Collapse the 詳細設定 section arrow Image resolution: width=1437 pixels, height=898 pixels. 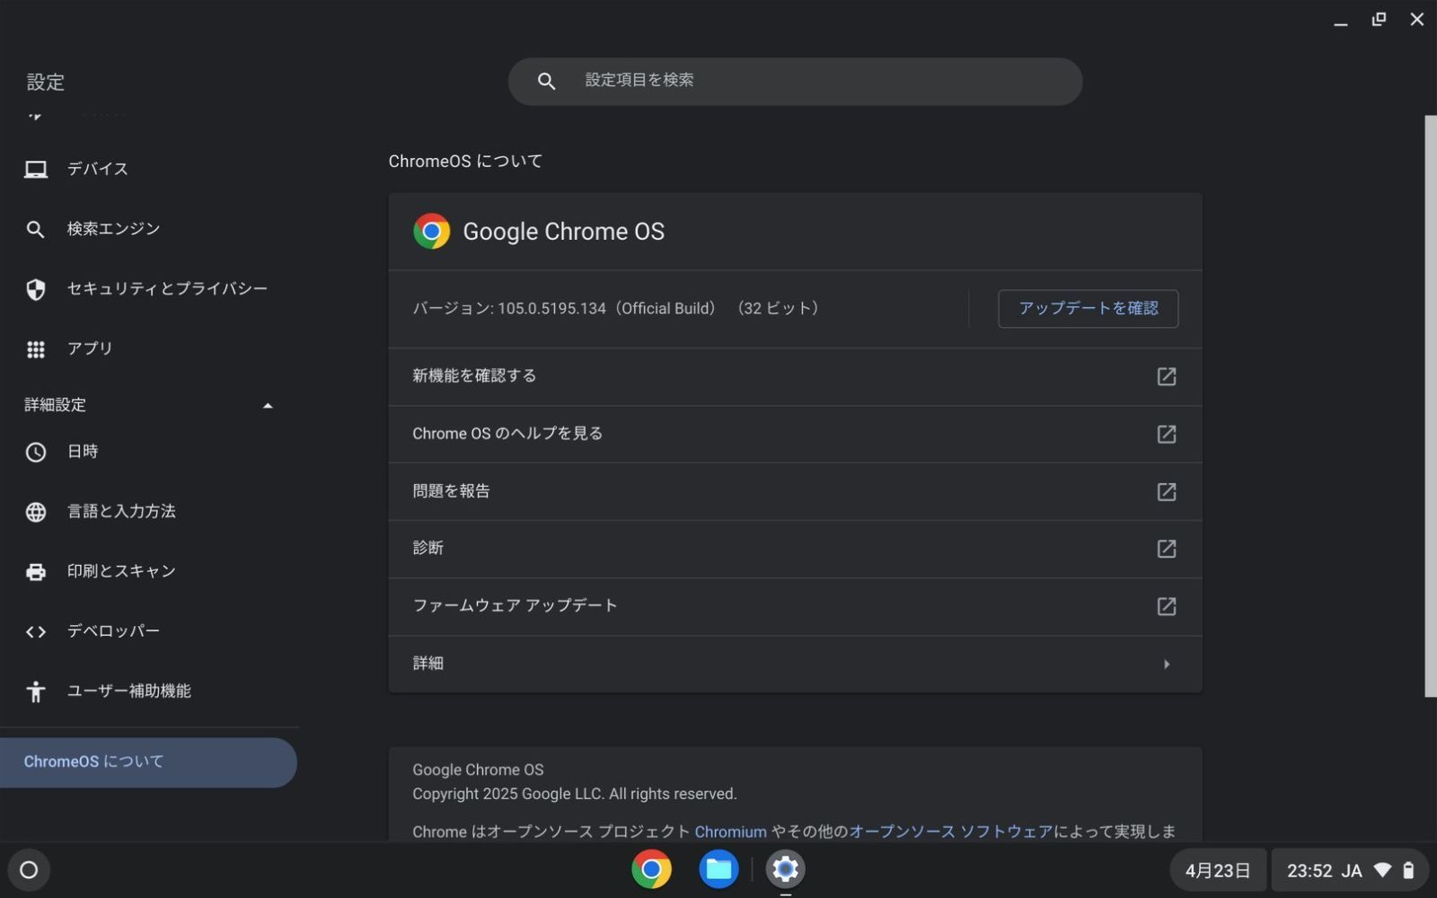tap(267, 406)
